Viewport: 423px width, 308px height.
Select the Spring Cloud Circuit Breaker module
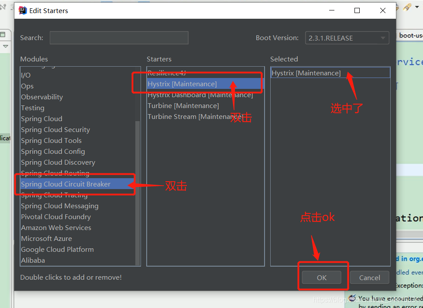click(x=78, y=184)
